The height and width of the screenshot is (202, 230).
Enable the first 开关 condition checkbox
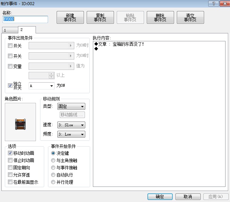tap(10, 46)
